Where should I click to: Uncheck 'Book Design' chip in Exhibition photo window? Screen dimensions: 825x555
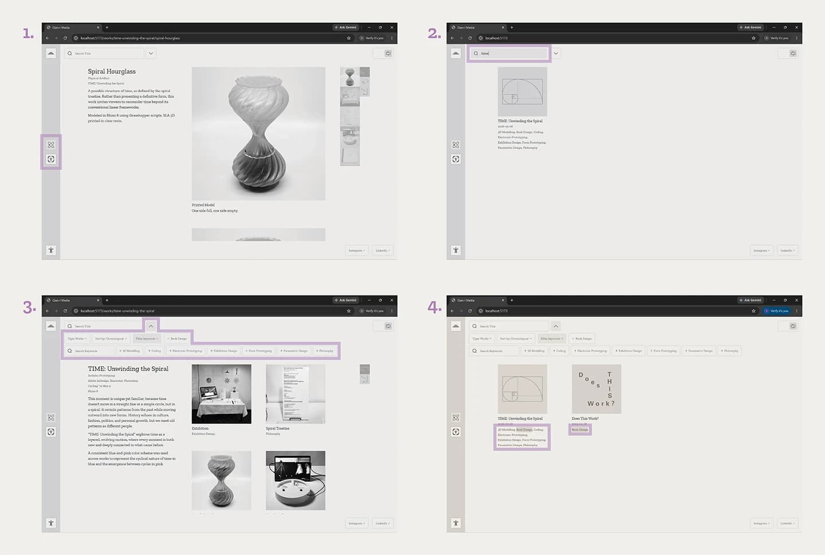coord(176,338)
